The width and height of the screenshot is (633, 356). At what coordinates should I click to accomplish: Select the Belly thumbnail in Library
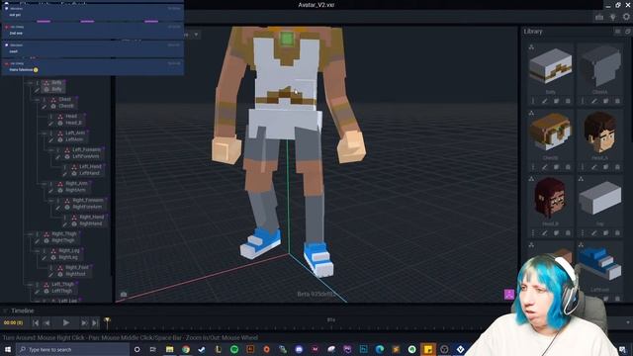pos(550,65)
